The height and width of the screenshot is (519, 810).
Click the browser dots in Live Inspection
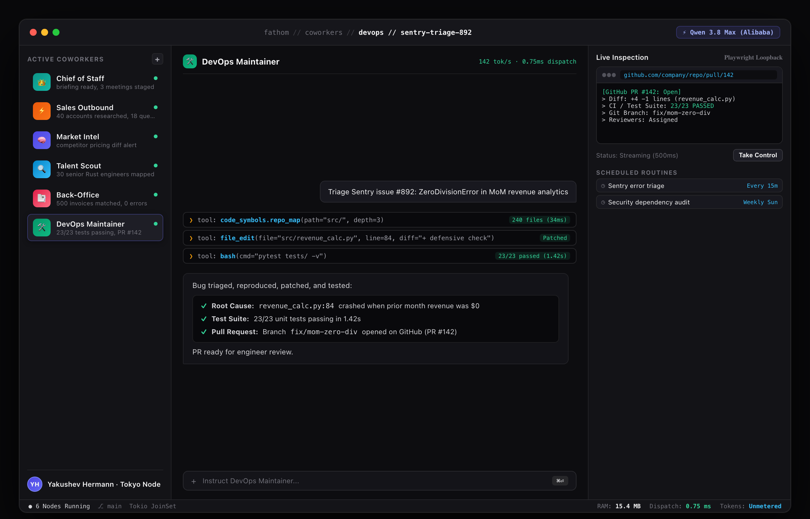609,75
